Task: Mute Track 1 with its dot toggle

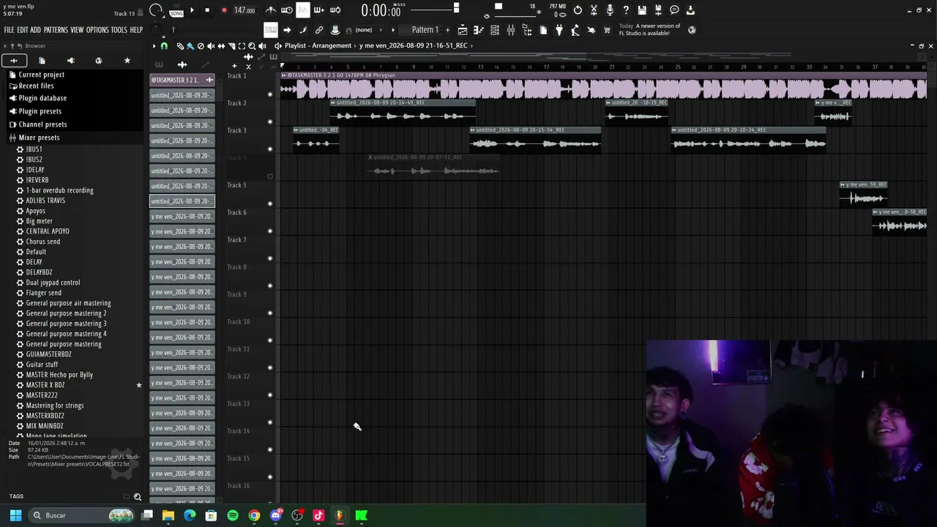Action: click(x=269, y=94)
